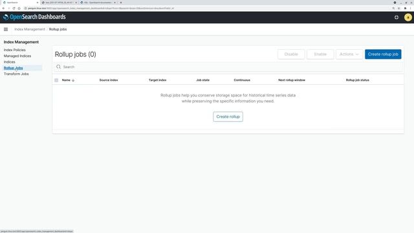This screenshot has height=233, width=414.
Task: Click the Index Management sidebar heading
Action: 21,42
